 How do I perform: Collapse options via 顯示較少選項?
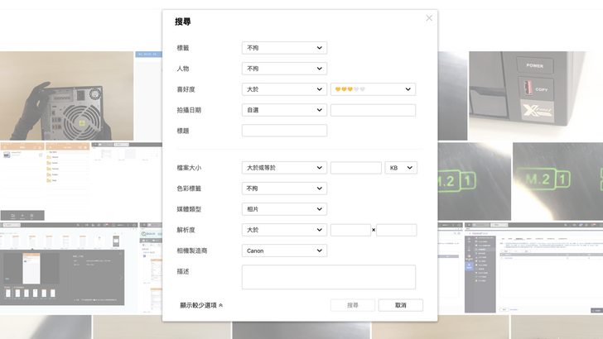coord(201,305)
